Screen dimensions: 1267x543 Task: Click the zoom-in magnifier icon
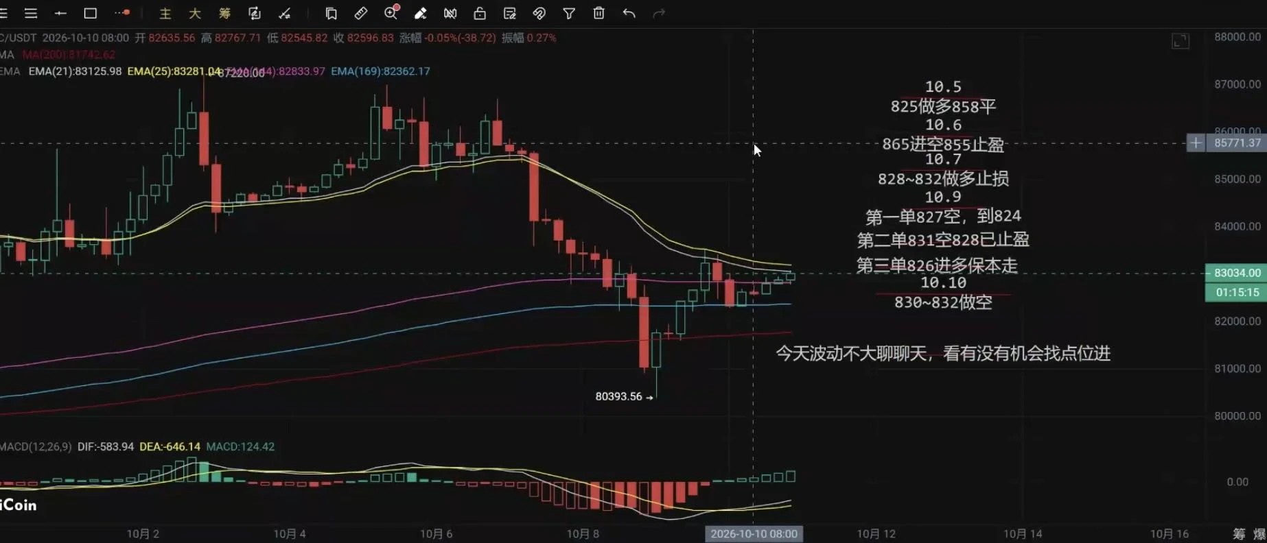click(x=391, y=12)
